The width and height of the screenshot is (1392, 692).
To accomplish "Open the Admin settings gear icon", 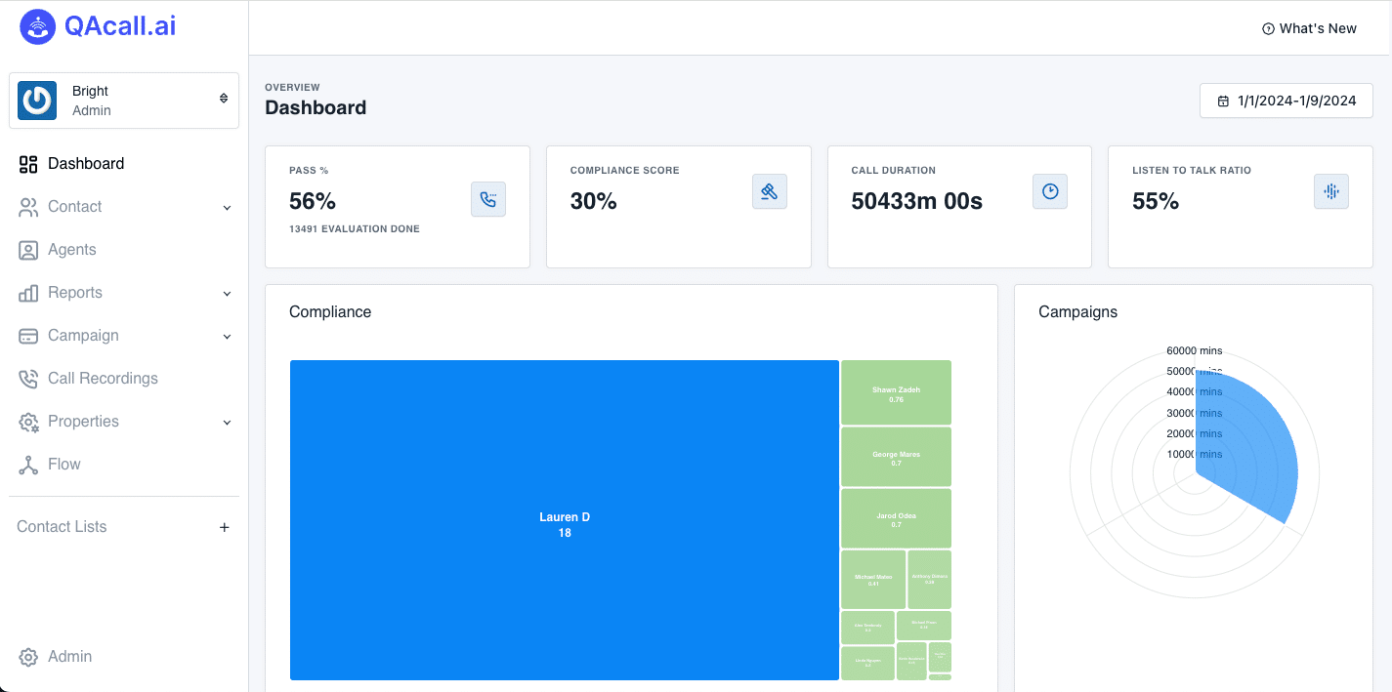I will point(27,656).
